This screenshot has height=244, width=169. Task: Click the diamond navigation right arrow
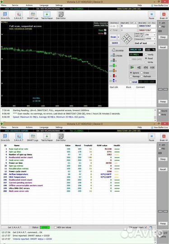tap(130, 38)
